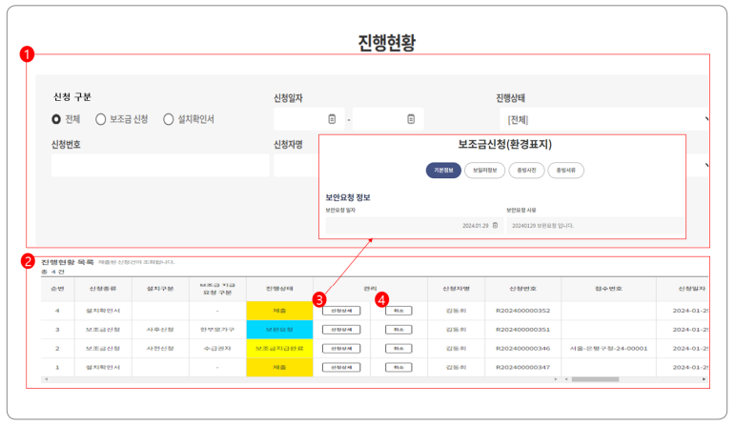The width and height of the screenshot is (735, 425).
Task: Click the 사전신청 cell in row 2
Action: [x=160, y=348]
